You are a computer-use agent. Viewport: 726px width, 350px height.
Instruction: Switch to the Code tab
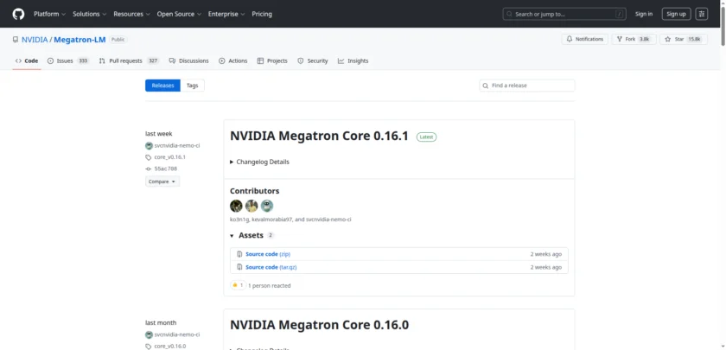pyautogui.click(x=27, y=60)
